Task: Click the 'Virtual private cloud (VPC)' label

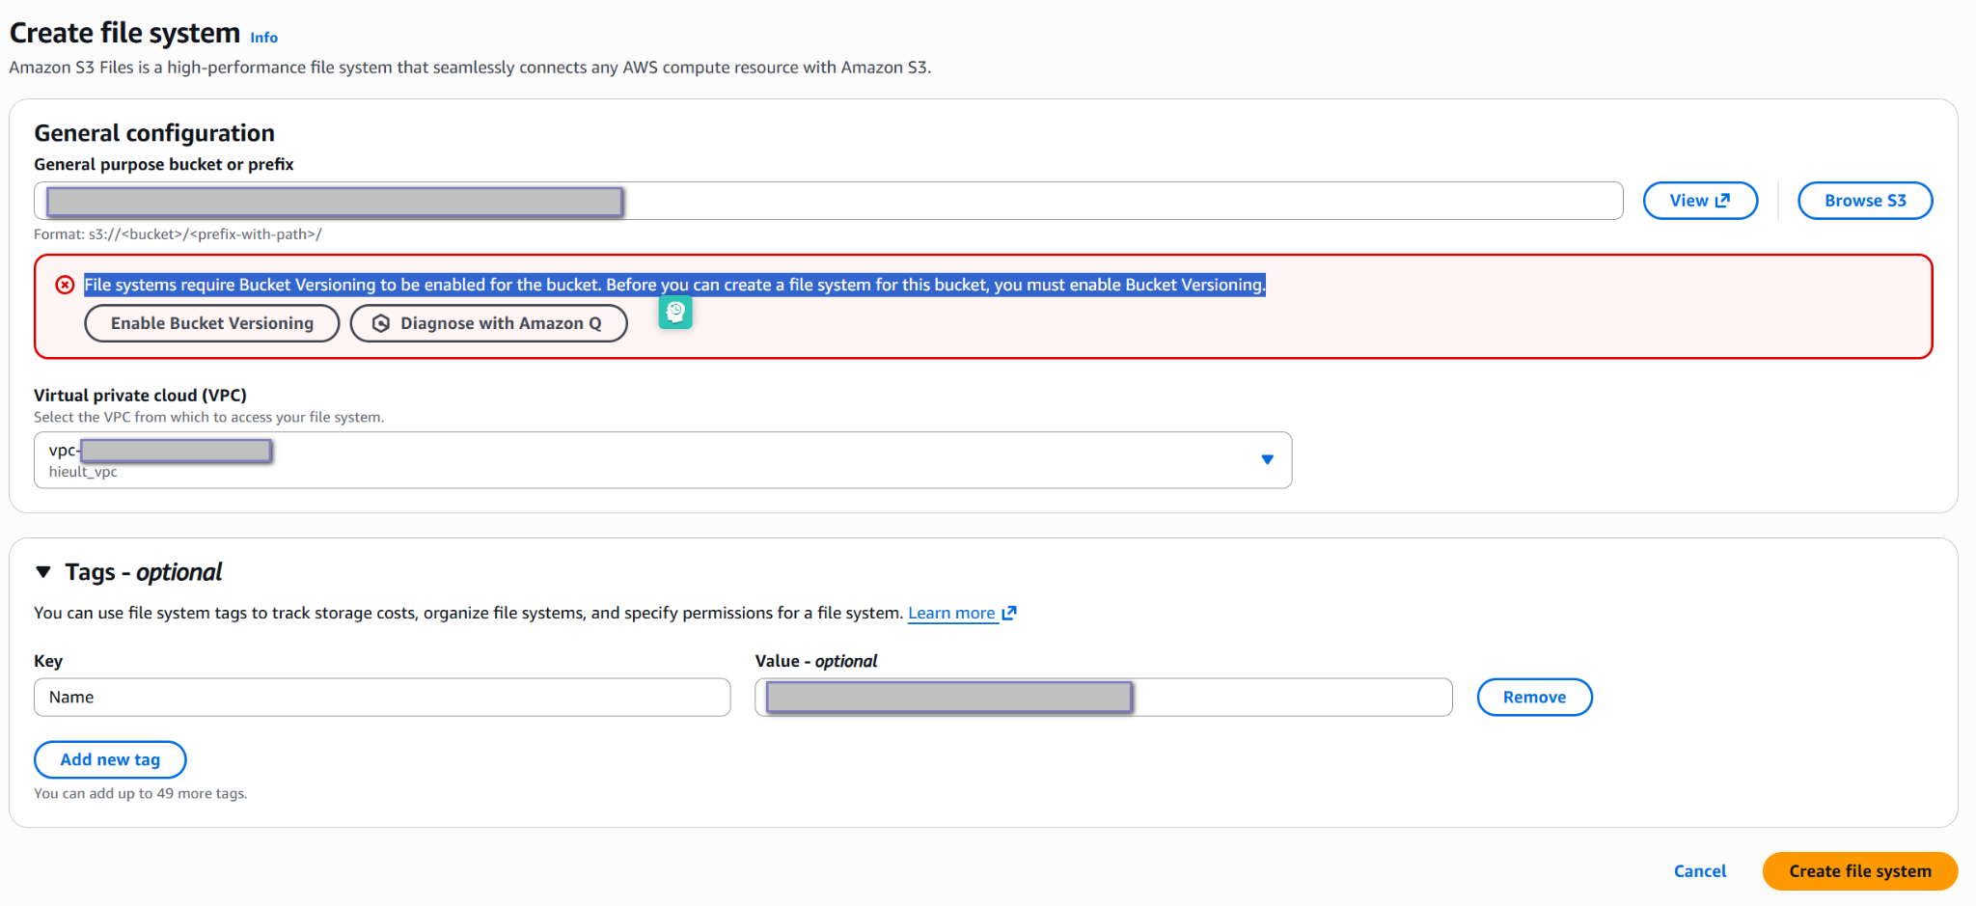Action: click(x=140, y=396)
